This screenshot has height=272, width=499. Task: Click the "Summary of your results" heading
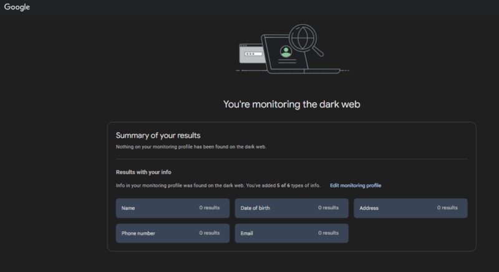tap(158, 135)
